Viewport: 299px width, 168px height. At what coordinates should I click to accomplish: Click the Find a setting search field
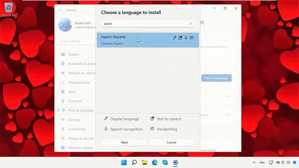click(x=77, y=41)
